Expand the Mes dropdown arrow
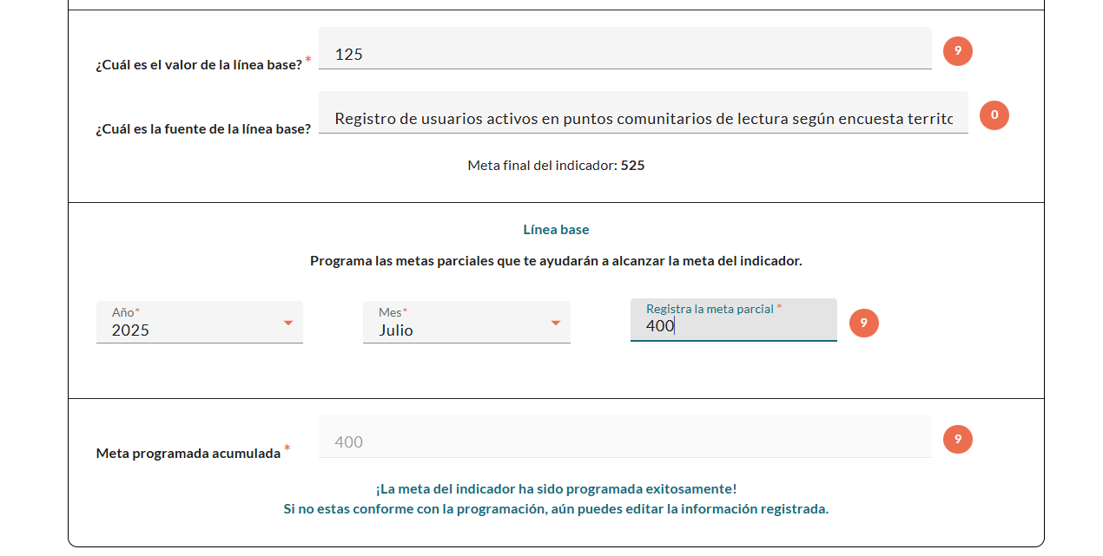 (x=556, y=324)
